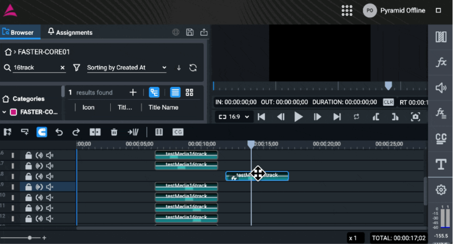Open the closed captions CC panel
The height and width of the screenshot is (244, 453).
[x=441, y=139]
